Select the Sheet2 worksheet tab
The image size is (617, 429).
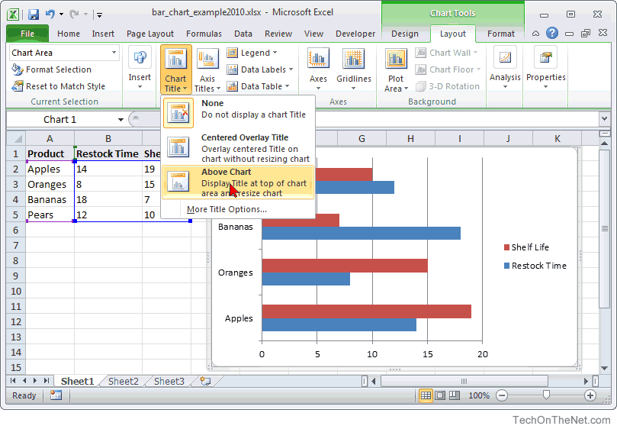[x=123, y=381]
